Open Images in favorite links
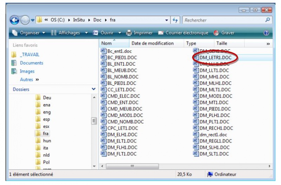The image size is (281, 185). click(x=27, y=71)
